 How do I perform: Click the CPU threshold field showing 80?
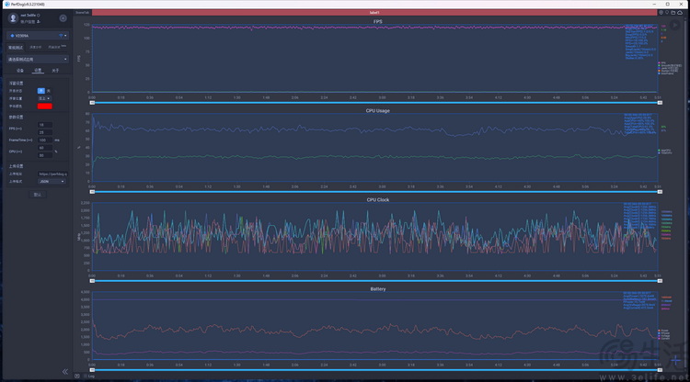coord(45,155)
